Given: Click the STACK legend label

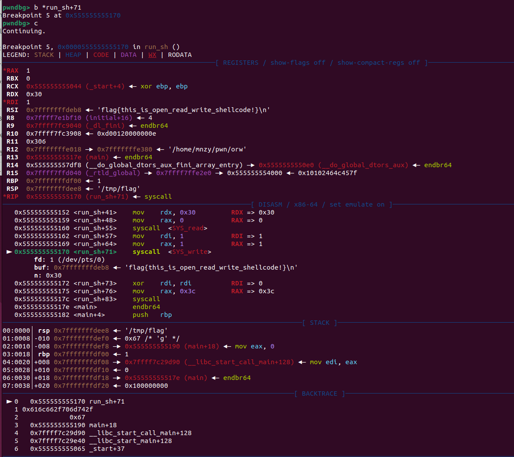Looking at the screenshot, I should coord(44,55).
